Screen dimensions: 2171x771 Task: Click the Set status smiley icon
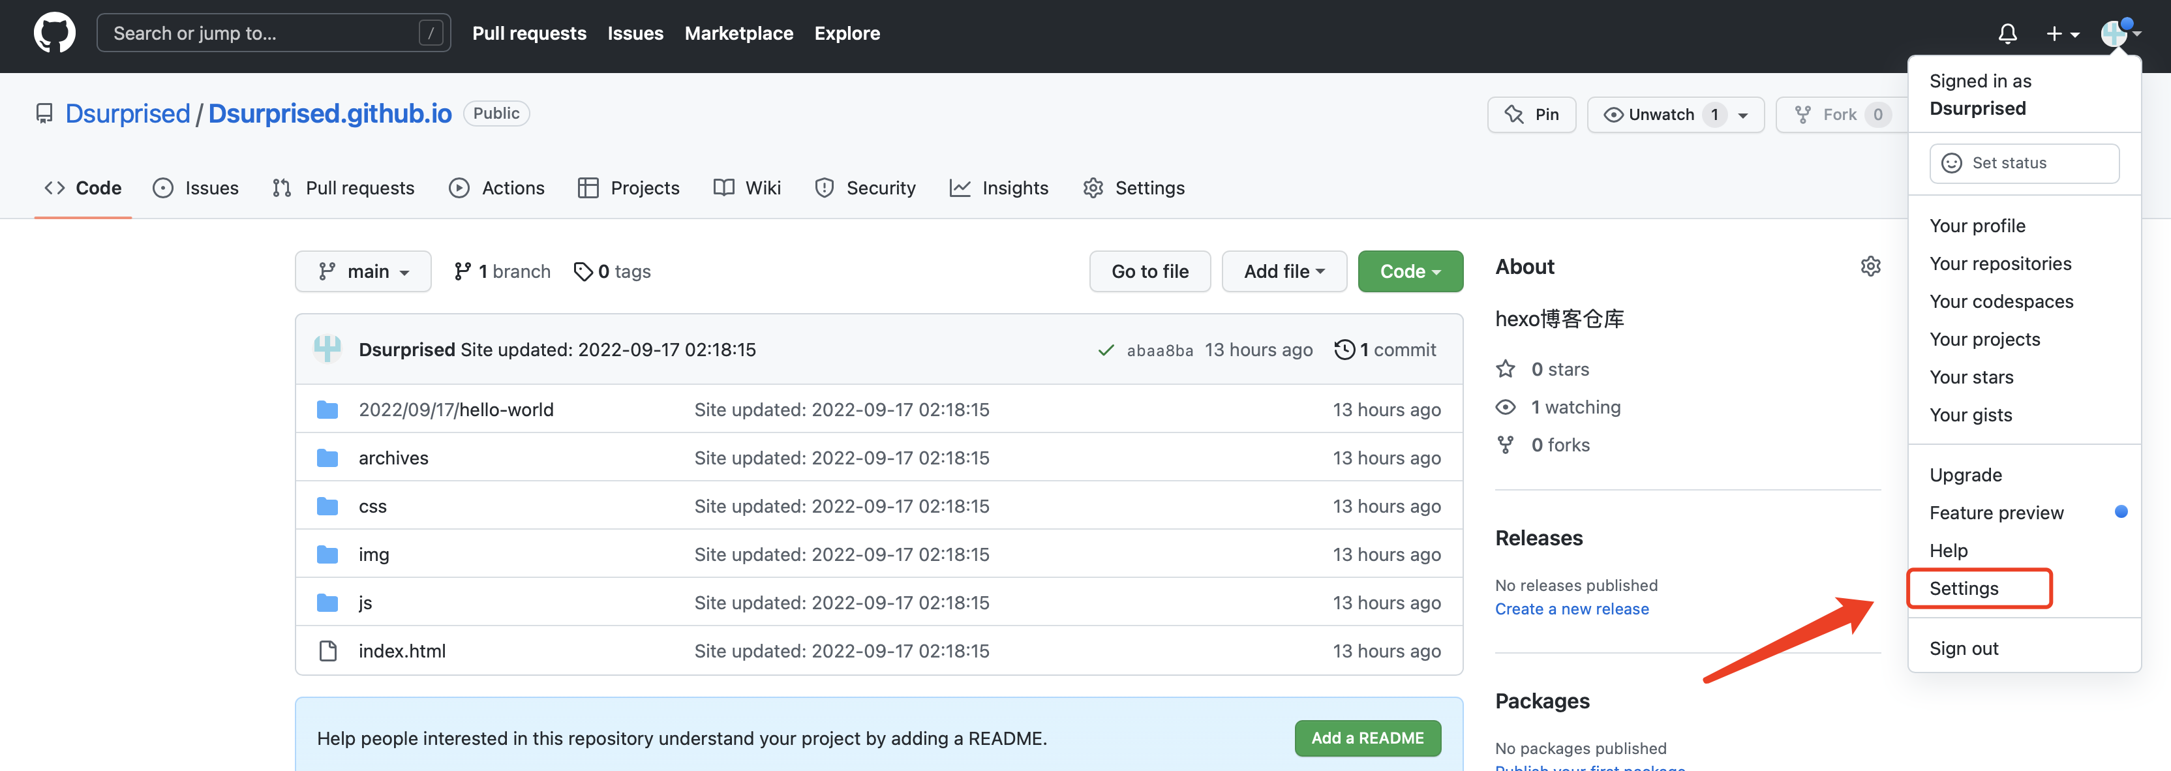[x=1951, y=164]
